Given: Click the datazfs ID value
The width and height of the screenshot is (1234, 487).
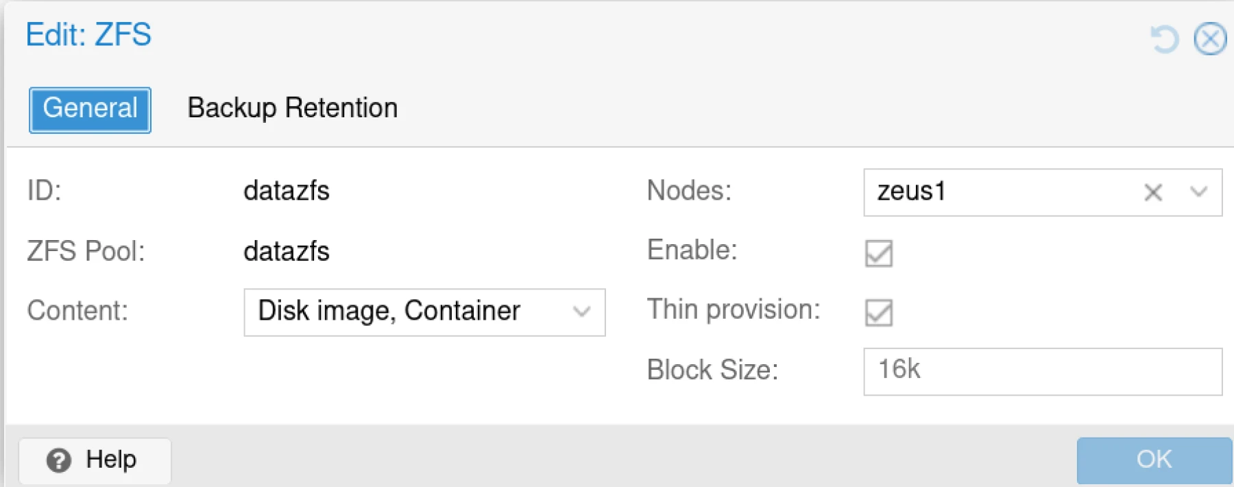Looking at the screenshot, I should point(287,192).
